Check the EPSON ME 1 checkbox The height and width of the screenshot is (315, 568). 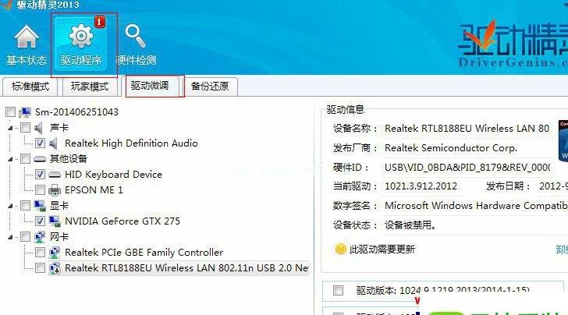click(40, 190)
